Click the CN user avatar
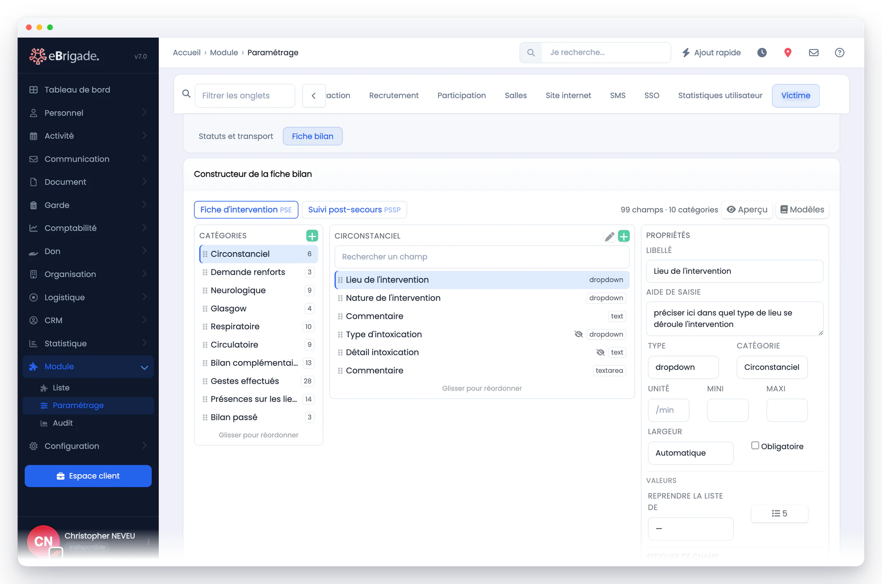 (43, 541)
